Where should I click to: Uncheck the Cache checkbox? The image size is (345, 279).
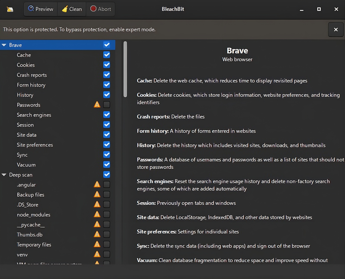(107, 55)
